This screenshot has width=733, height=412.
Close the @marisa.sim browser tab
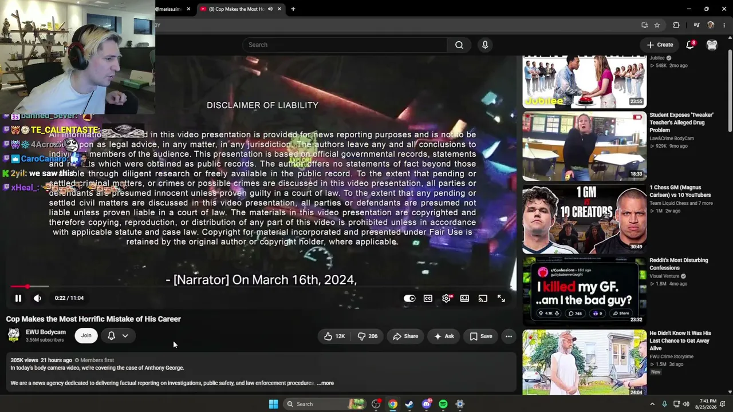pyautogui.click(x=188, y=9)
